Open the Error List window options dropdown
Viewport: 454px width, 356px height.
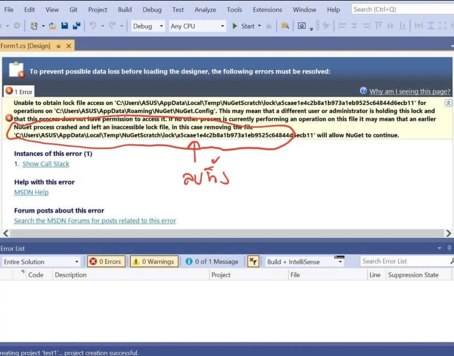tap(440, 248)
